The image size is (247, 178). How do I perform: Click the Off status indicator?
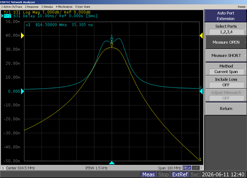click(x=196, y=168)
